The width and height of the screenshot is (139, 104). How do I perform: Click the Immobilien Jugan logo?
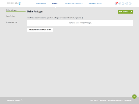click(14, 3)
